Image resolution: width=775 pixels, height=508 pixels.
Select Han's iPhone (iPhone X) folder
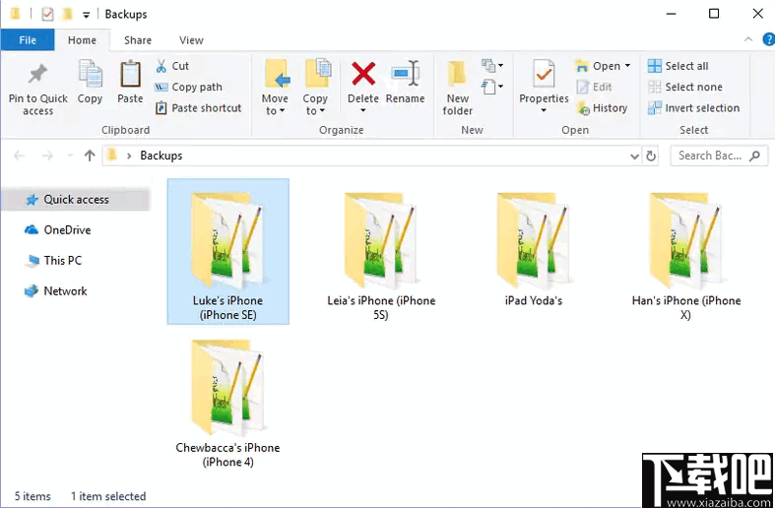pos(686,257)
